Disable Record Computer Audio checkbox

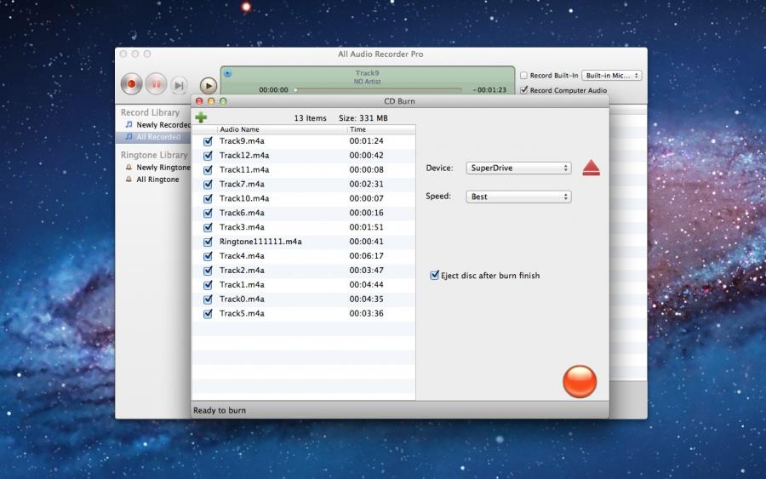click(523, 90)
